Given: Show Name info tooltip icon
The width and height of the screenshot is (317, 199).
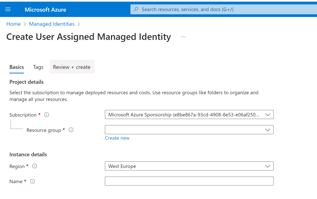Looking at the screenshot, I should click(32, 181).
